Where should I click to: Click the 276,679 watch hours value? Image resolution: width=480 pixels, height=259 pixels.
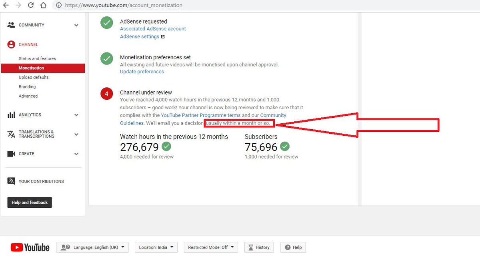point(139,147)
